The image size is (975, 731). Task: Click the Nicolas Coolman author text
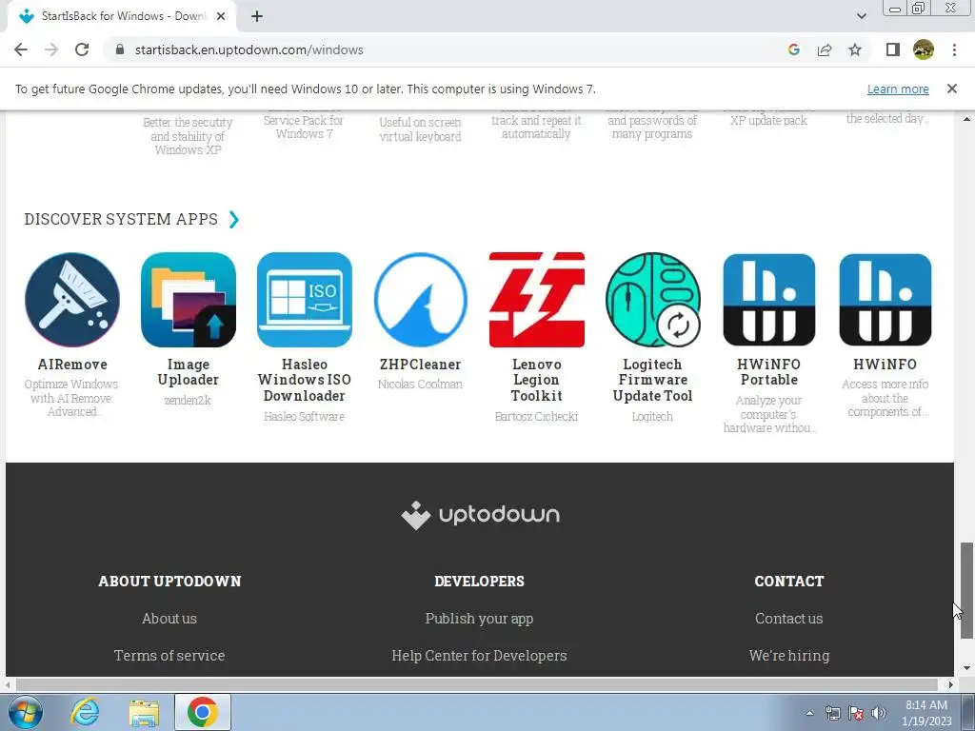click(420, 385)
